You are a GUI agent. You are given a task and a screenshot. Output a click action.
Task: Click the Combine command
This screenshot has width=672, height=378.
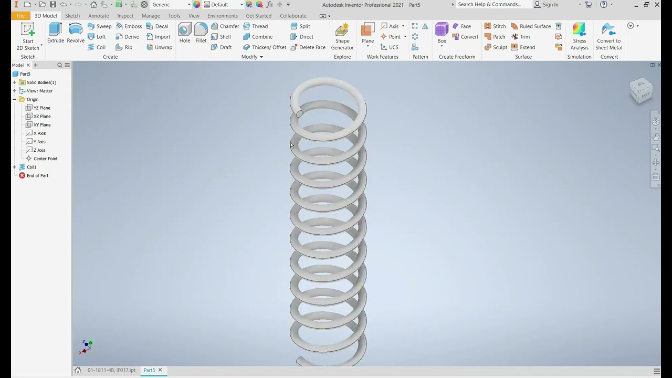pos(258,37)
